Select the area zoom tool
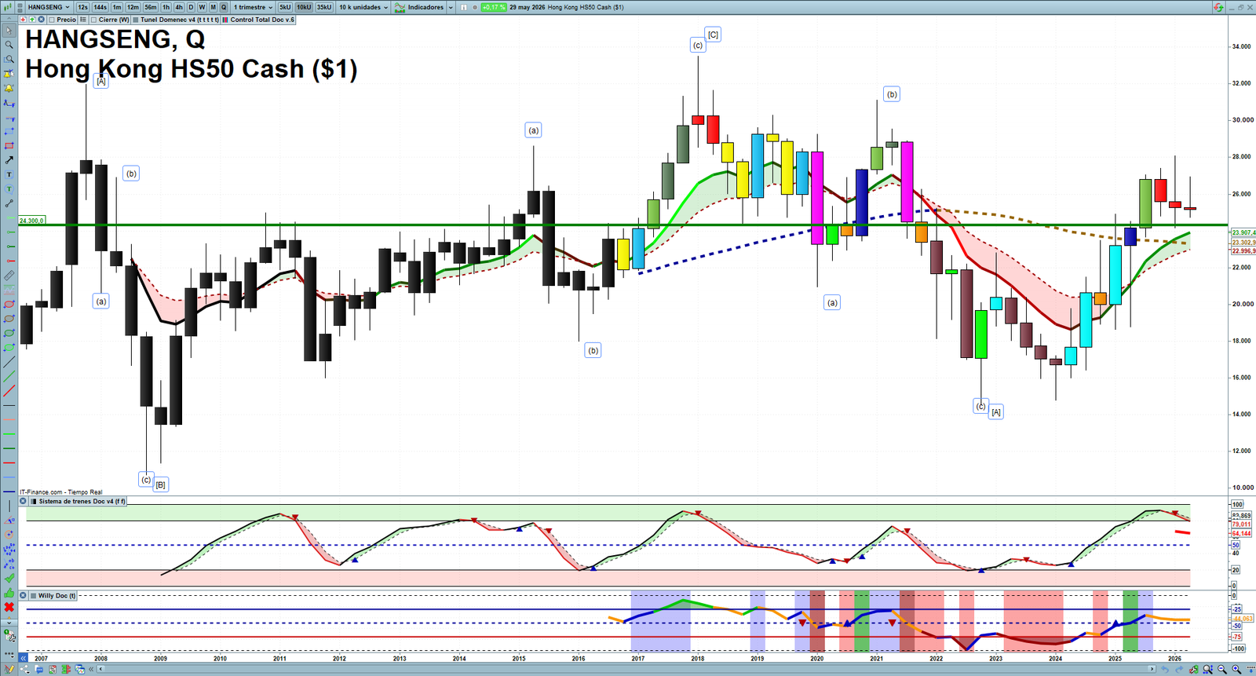The height and width of the screenshot is (676, 1256). 9,60
